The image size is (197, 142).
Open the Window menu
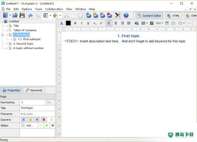[80, 9]
